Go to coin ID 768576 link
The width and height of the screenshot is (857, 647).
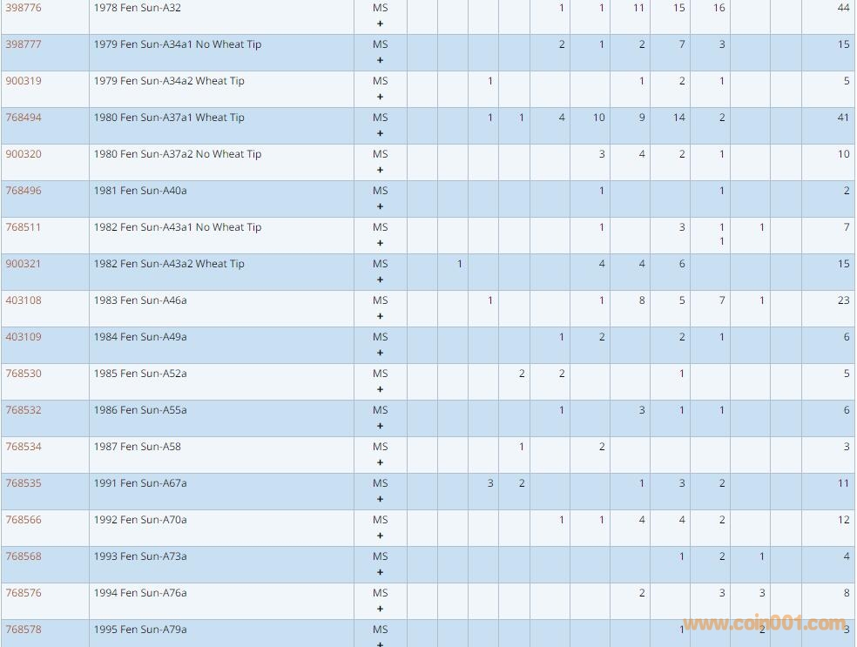click(x=24, y=593)
